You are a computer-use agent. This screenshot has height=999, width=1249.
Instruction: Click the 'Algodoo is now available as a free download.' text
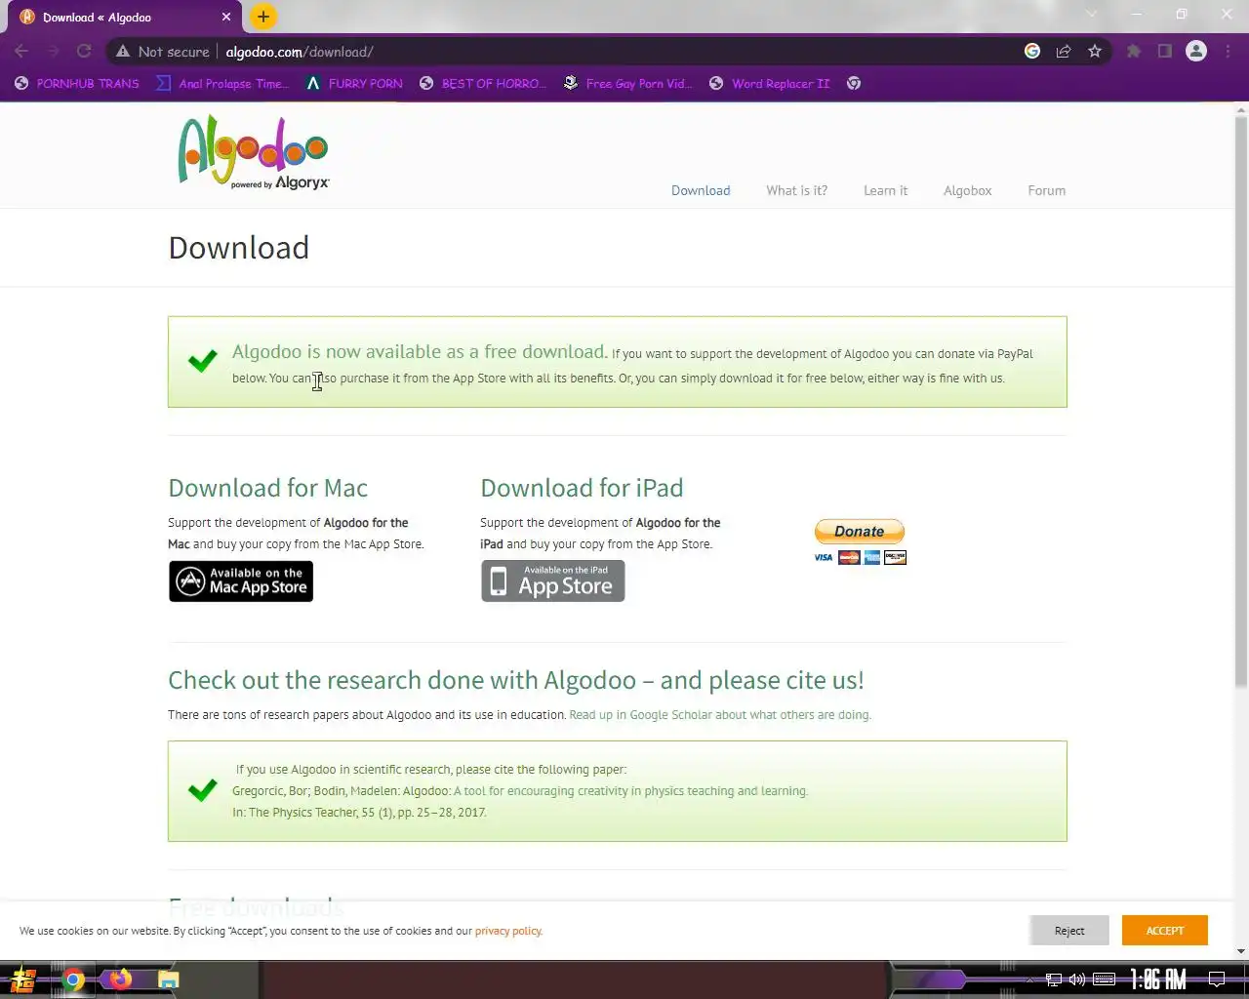point(420,352)
